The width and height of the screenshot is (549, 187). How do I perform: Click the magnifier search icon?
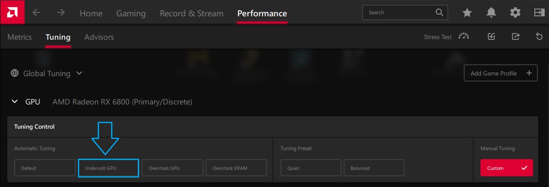[439, 12]
